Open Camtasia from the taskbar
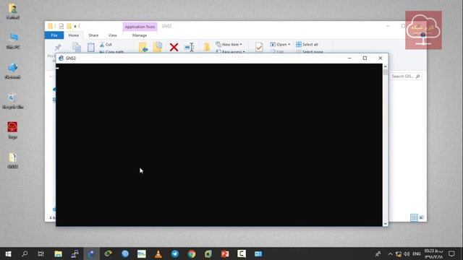The image size is (463, 260). pyautogui.click(x=242, y=253)
